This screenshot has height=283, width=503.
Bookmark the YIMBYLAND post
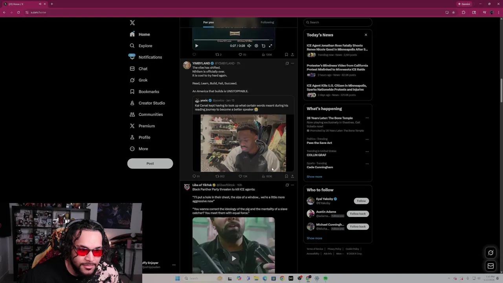click(286, 176)
